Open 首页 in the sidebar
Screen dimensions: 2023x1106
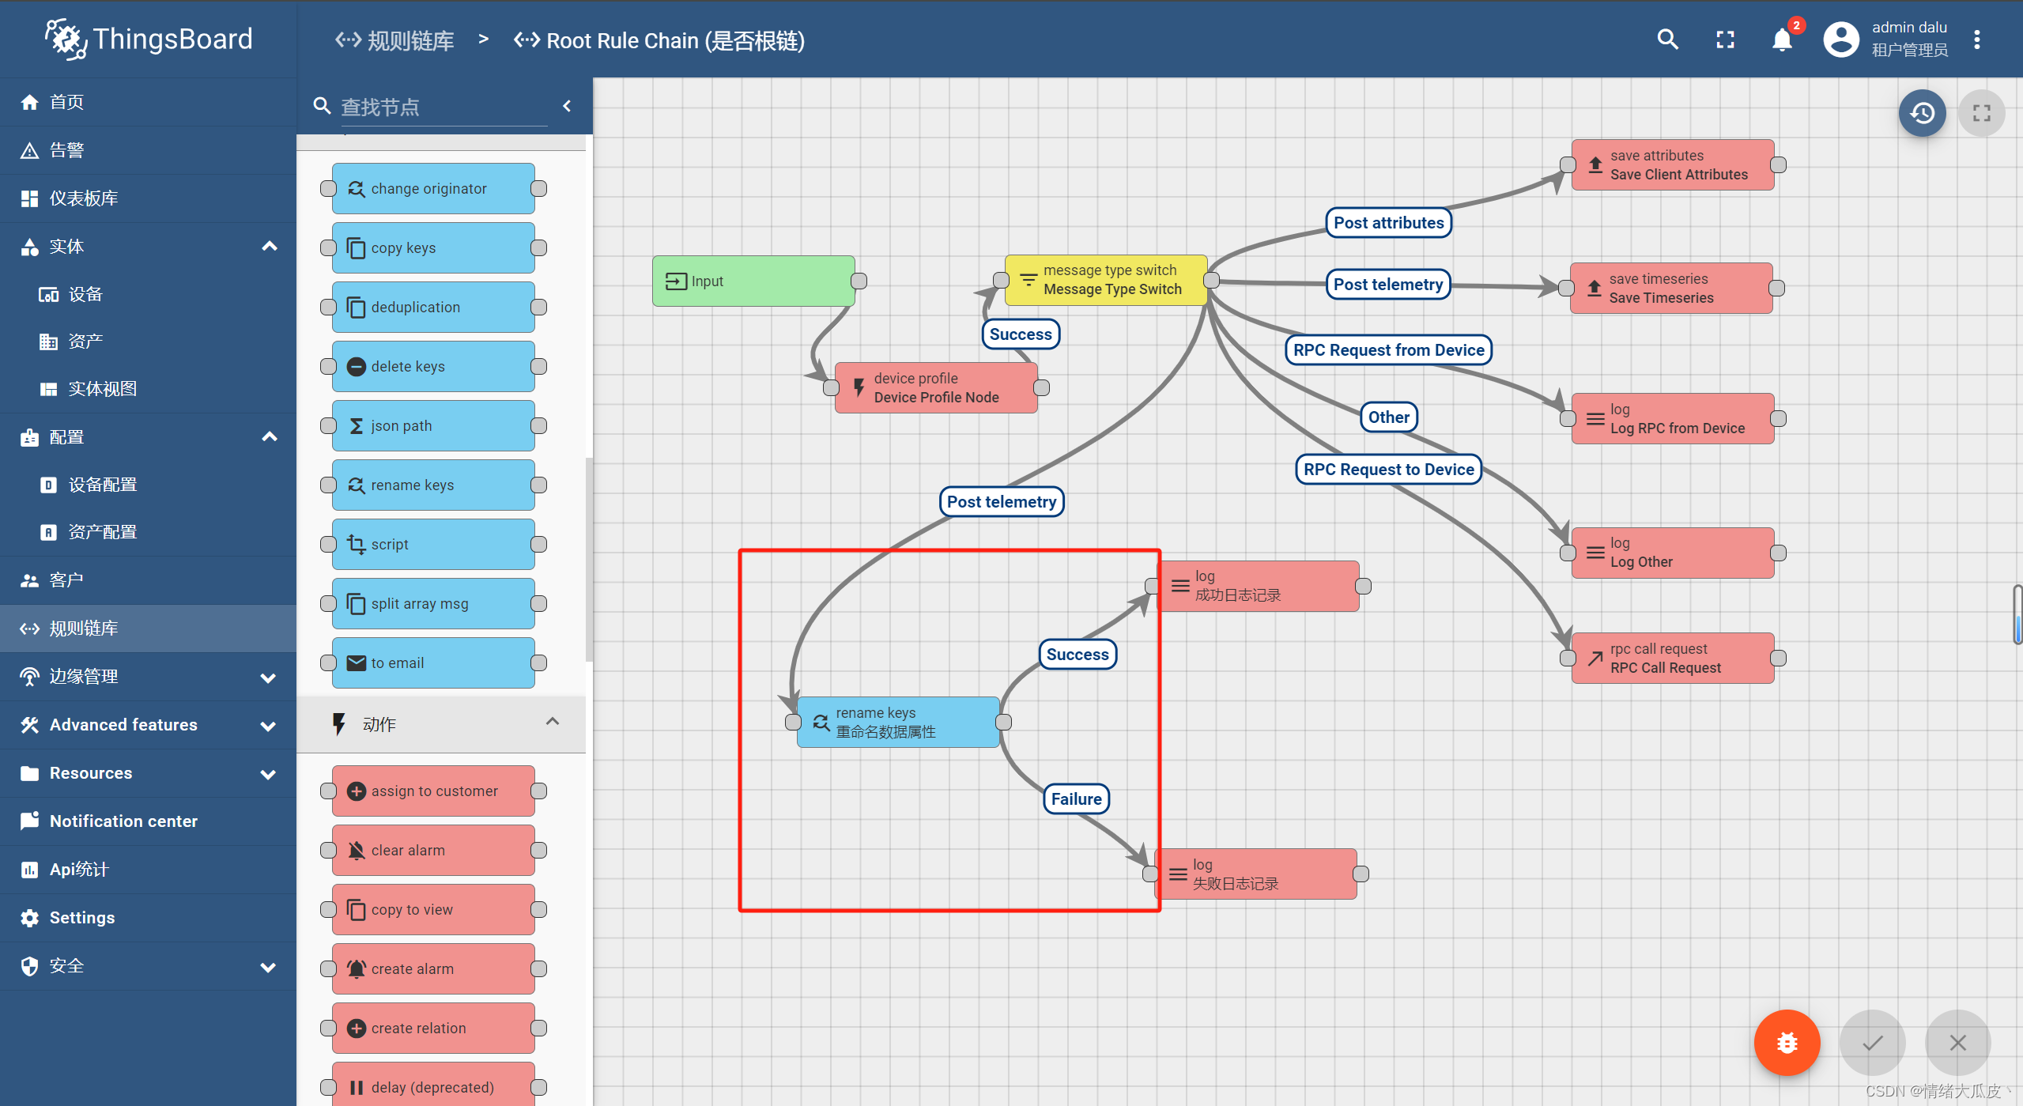click(148, 102)
